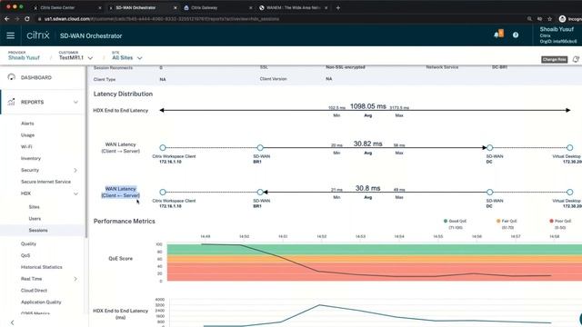Click the Citrix logo
This screenshot has width=582, height=327.
coord(38,35)
